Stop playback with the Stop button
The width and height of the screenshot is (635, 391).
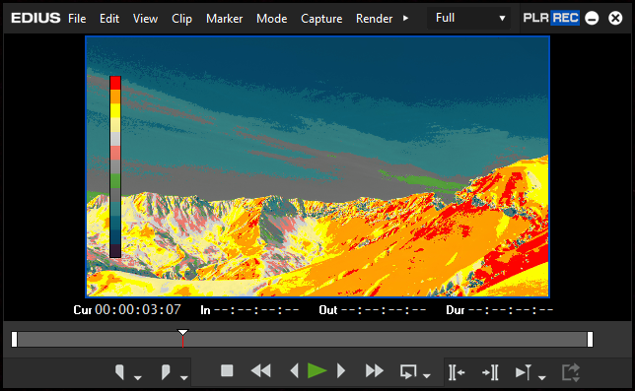click(x=227, y=370)
